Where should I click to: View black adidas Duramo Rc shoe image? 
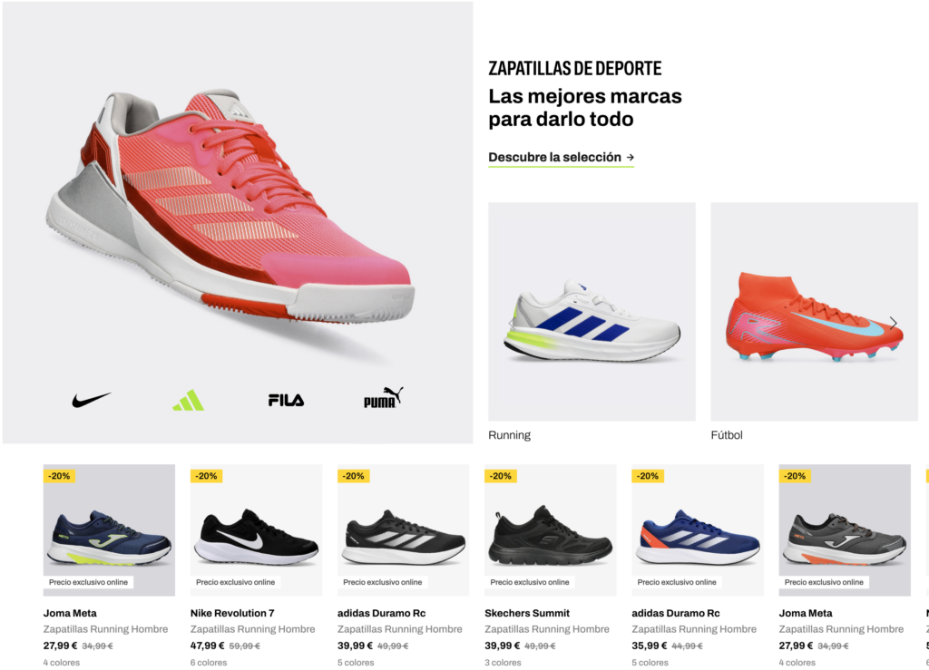tap(404, 530)
